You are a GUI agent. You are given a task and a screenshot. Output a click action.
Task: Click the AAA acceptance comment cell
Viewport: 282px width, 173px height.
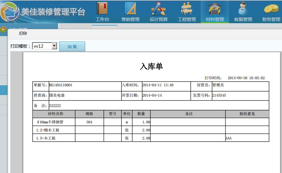click(x=247, y=138)
